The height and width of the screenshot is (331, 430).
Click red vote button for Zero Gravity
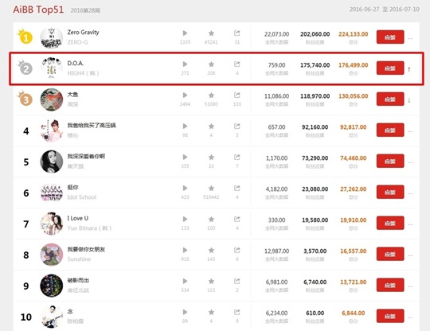tap(390, 37)
